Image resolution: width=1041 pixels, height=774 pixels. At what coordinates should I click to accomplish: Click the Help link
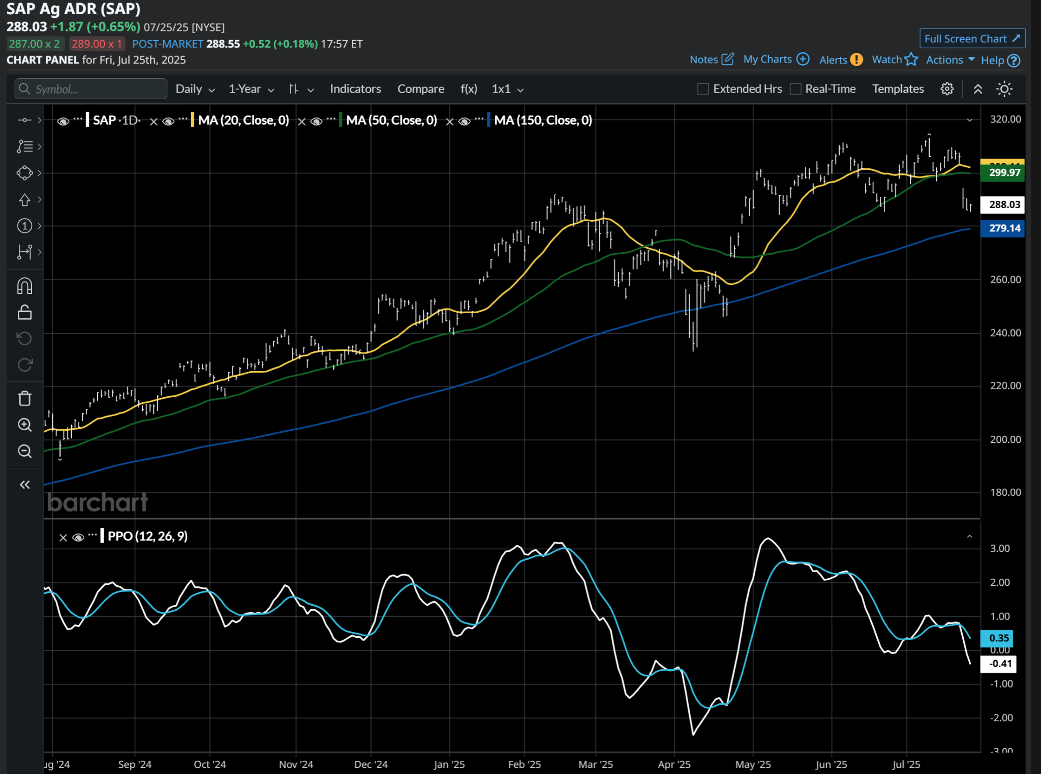point(993,61)
